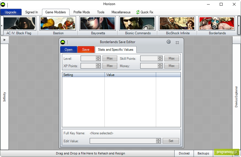Image resolution: width=241 pixels, height=157 pixels.
Task: Increase Edit Value with up stepper
Action: point(158,139)
